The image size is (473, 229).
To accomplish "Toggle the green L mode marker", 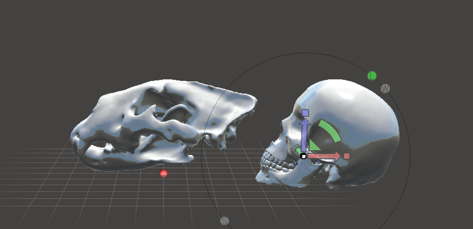I will click(372, 75).
